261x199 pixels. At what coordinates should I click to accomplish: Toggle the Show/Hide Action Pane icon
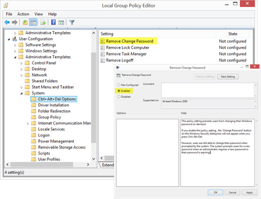point(61,22)
